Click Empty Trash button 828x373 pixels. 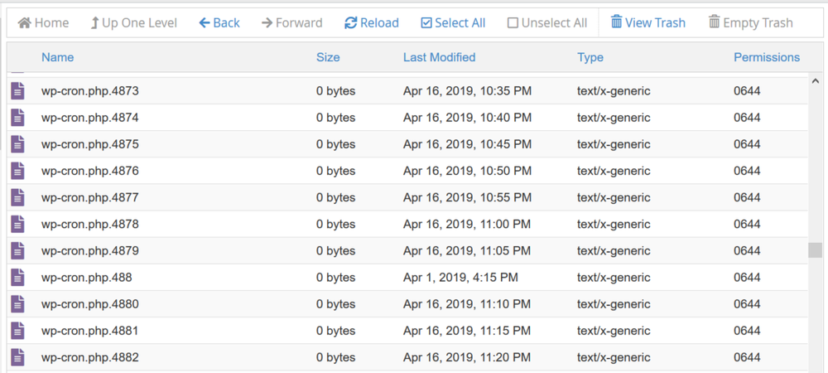[x=750, y=23]
